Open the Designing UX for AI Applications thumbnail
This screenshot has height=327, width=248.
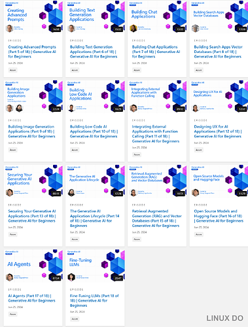click(219, 97)
